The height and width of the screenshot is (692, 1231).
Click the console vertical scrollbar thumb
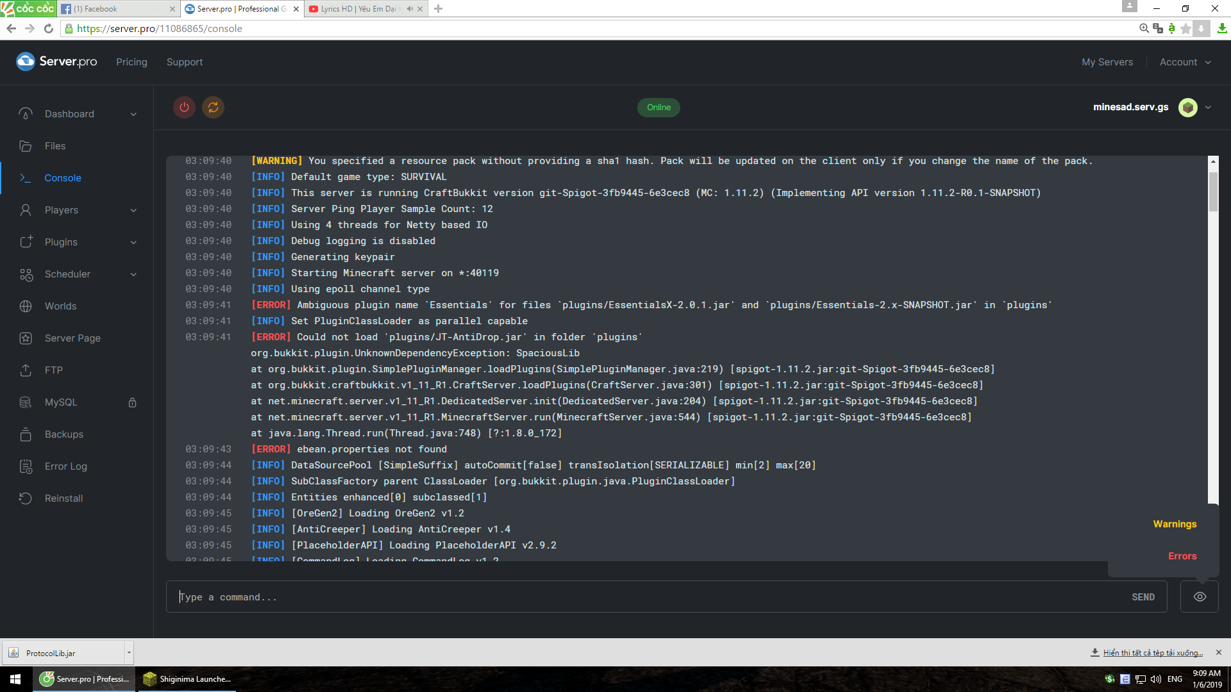pos(1212,191)
